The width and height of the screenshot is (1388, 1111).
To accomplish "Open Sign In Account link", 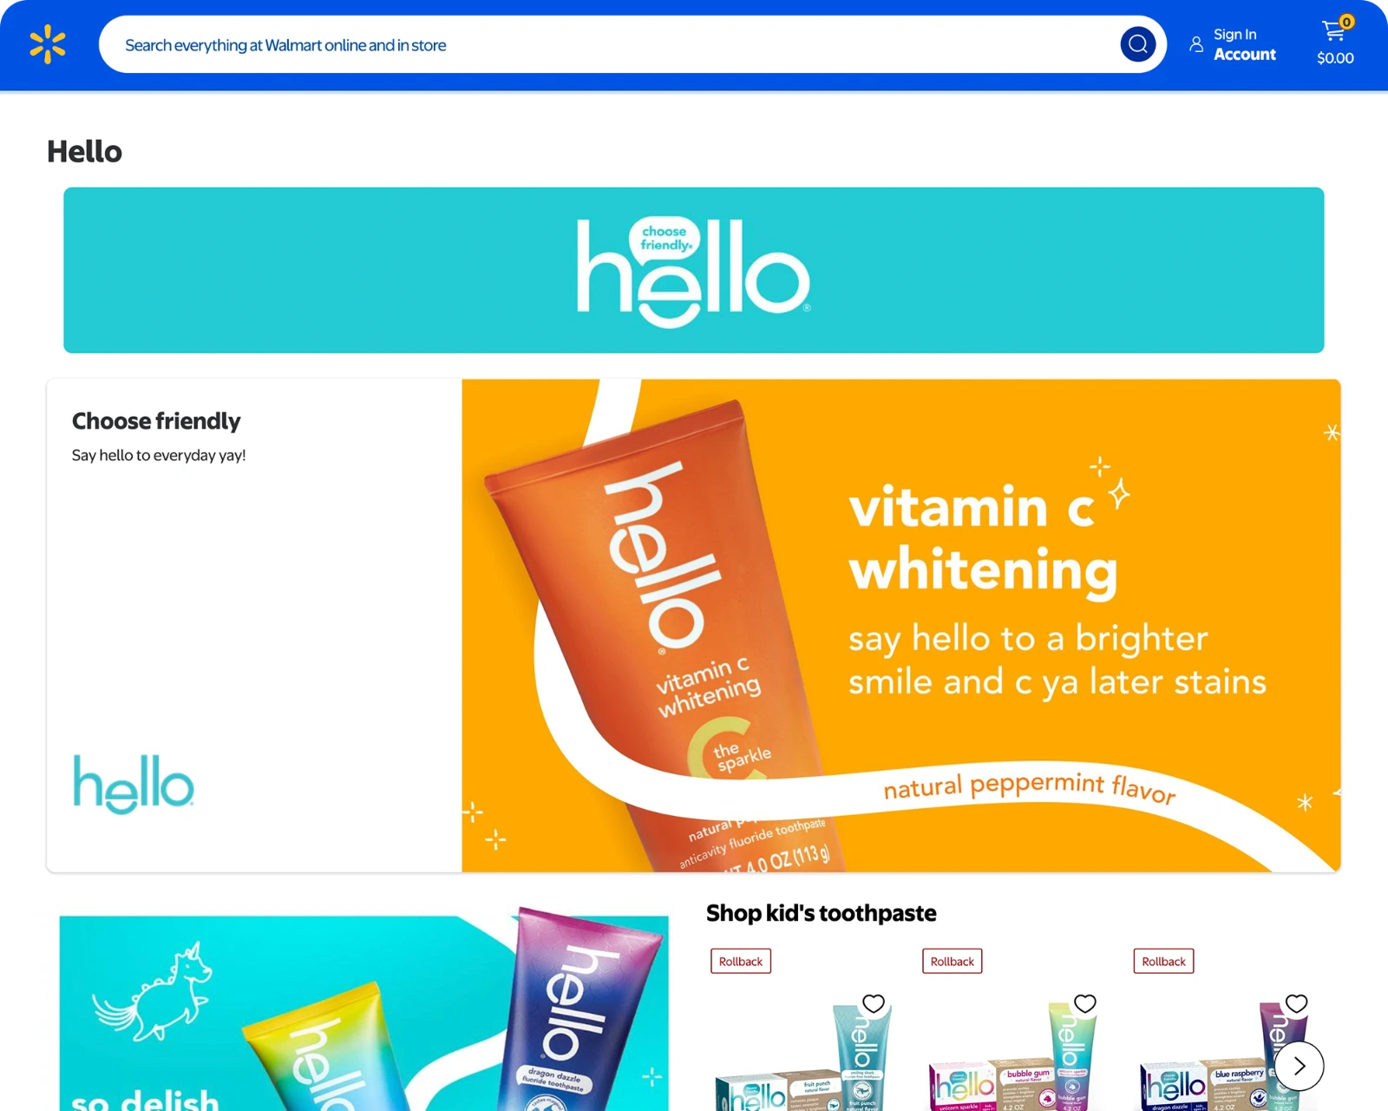I will point(1244,44).
